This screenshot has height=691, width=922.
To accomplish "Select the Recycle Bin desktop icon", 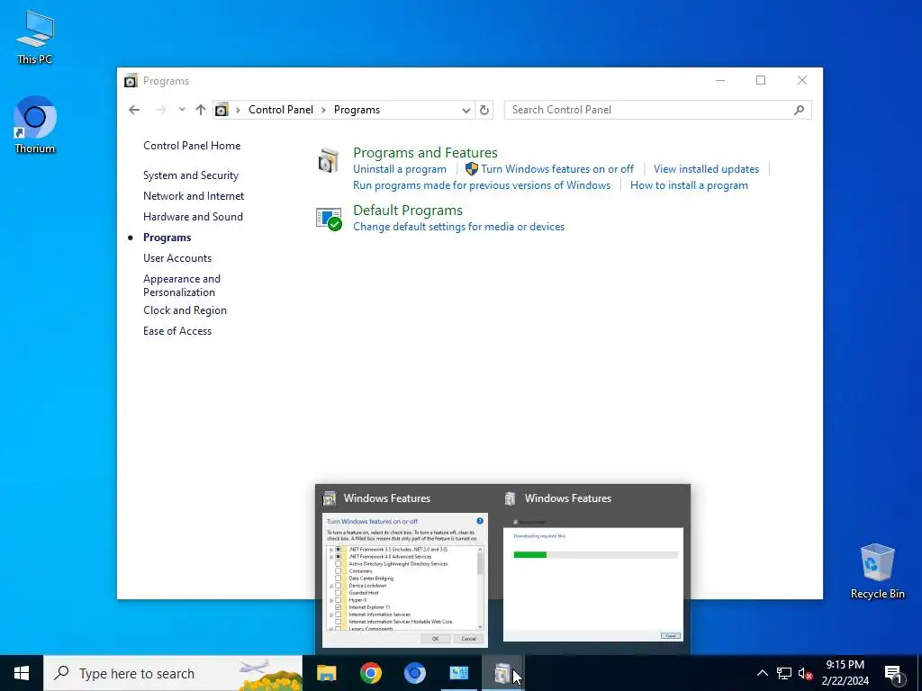I will tap(877, 571).
